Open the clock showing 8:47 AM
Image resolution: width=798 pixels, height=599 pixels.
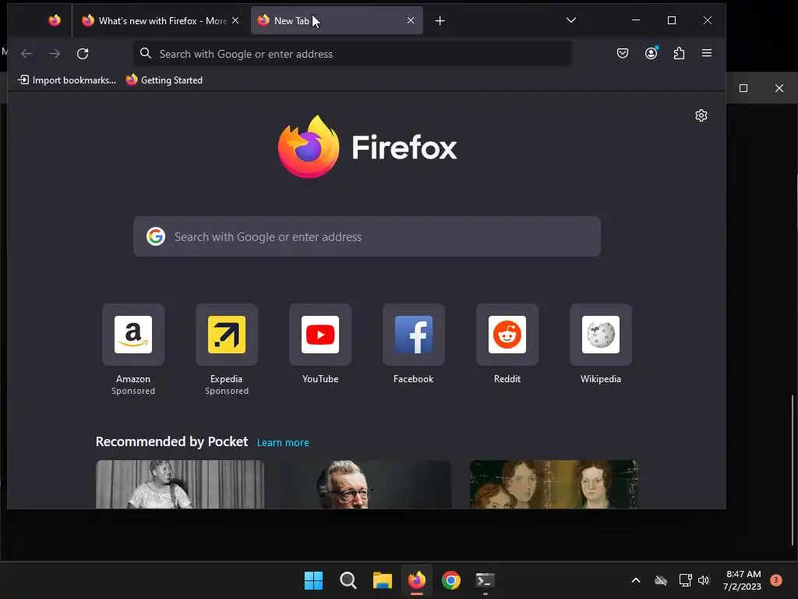[x=743, y=580]
